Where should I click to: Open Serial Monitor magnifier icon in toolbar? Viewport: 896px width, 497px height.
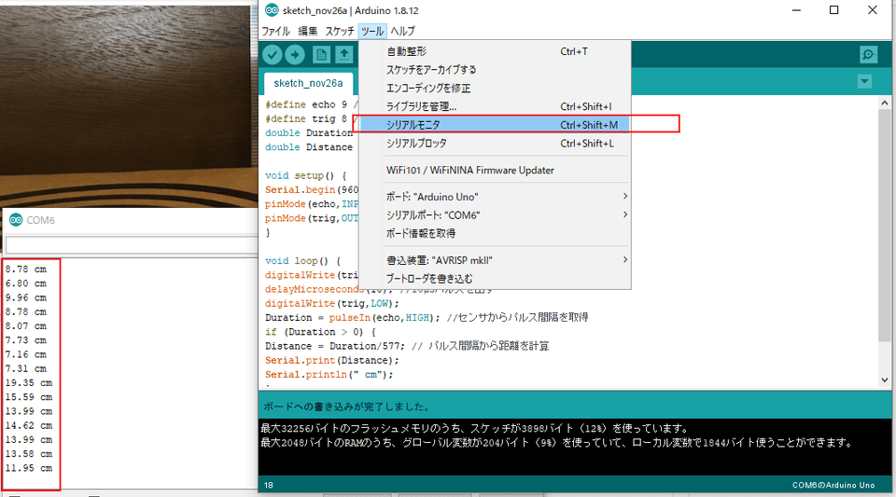[x=868, y=55]
